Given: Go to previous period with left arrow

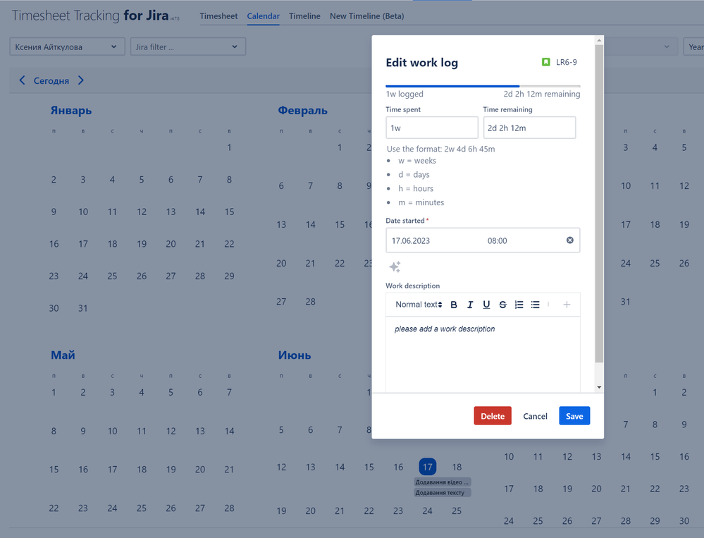Looking at the screenshot, I should click(22, 80).
